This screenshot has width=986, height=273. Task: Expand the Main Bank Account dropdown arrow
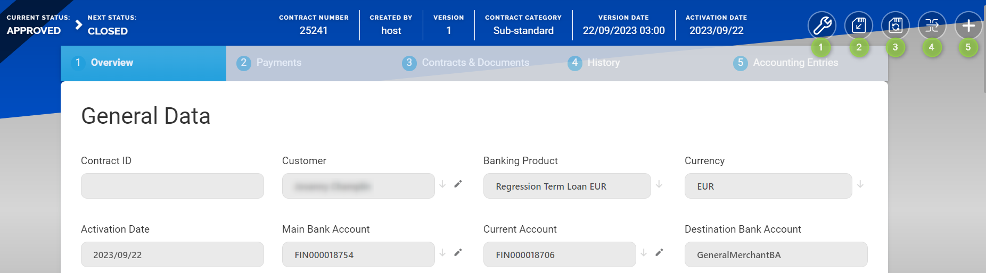point(442,253)
